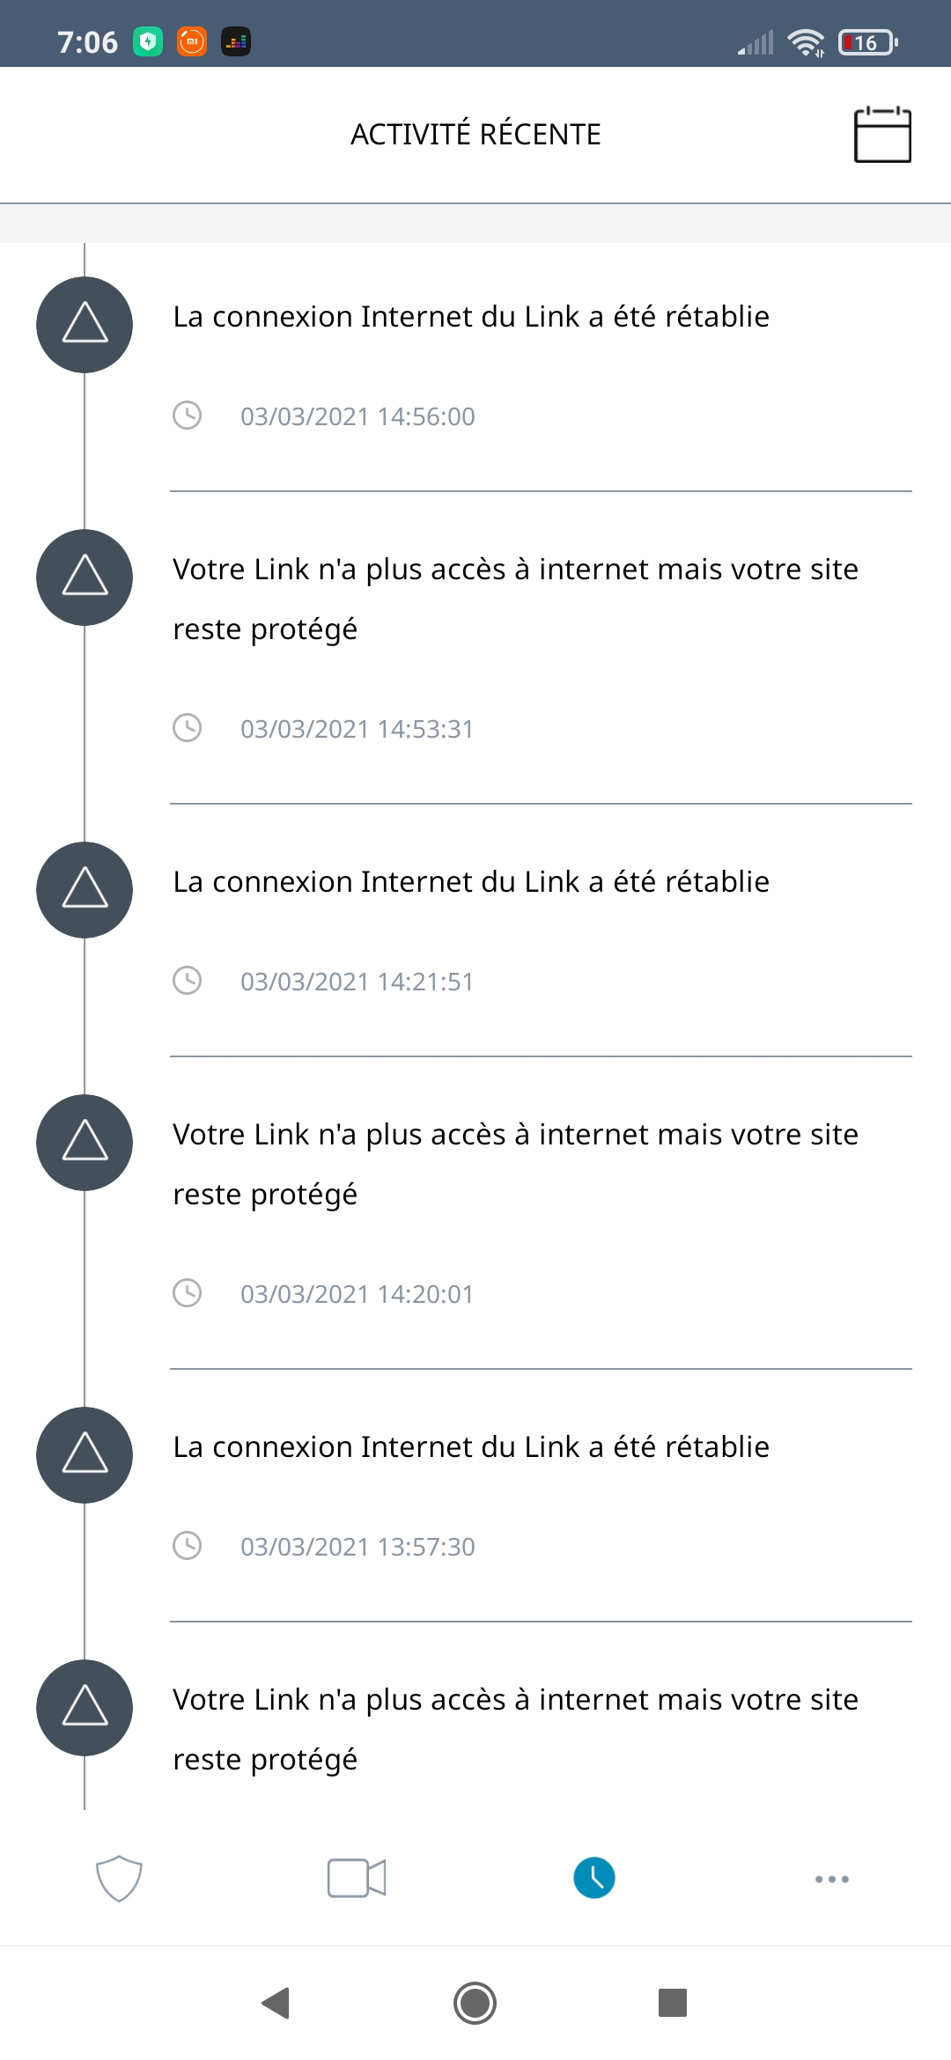
Task: Open the video camera tab
Action: click(x=357, y=1879)
